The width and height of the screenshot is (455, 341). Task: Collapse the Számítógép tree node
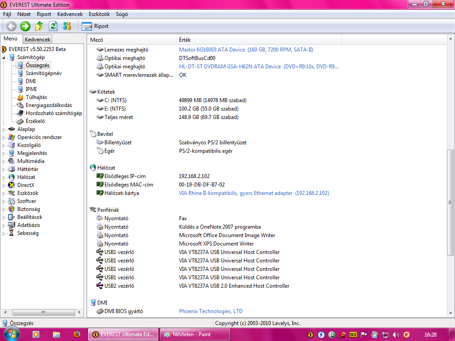point(4,57)
